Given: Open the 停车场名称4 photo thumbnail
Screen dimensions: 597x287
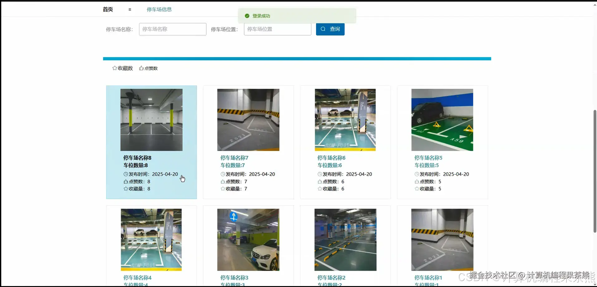Looking at the screenshot, I should (151, 240).
